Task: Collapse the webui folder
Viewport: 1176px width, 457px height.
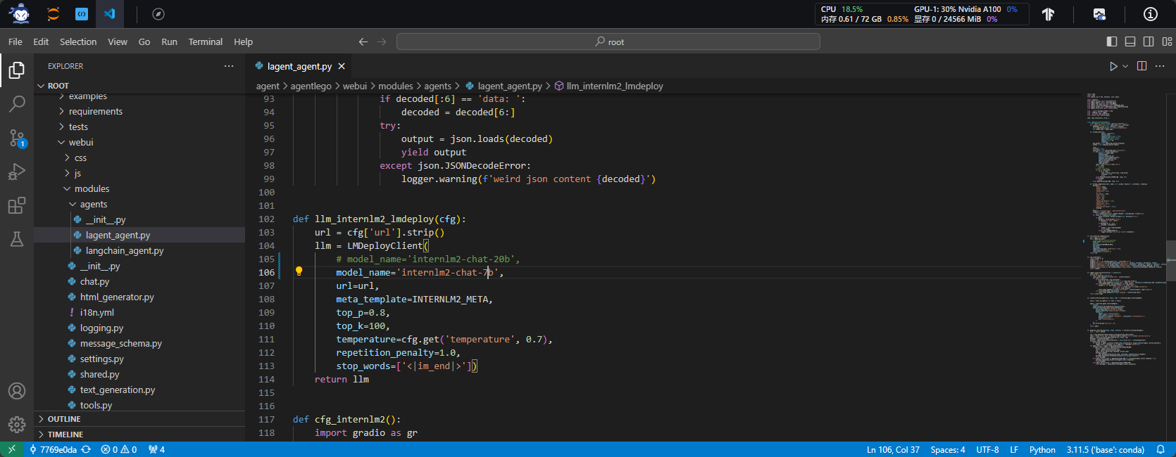Action: (x=139, y=143)
